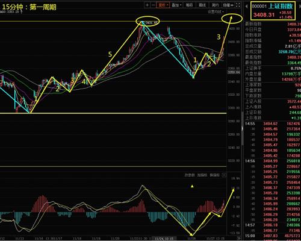Go to previous stock arrow
301x241 pixels.
(x=246, y=7)
